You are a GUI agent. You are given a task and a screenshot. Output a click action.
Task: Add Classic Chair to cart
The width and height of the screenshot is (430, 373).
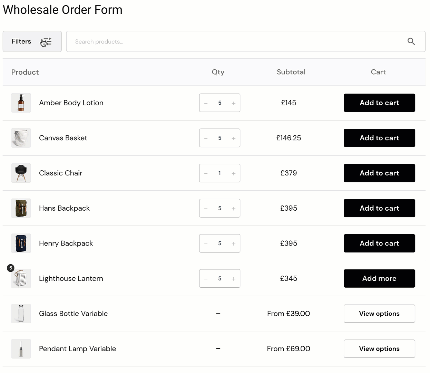379,173
